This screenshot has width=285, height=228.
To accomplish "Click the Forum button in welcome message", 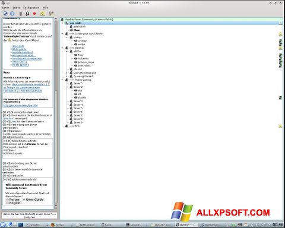I will (x=13, y=199).
